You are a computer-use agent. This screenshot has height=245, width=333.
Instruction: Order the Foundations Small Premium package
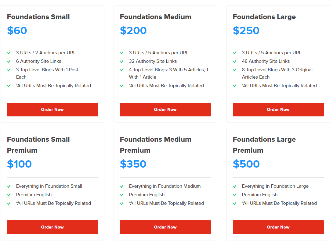click(x=52, y=227)
